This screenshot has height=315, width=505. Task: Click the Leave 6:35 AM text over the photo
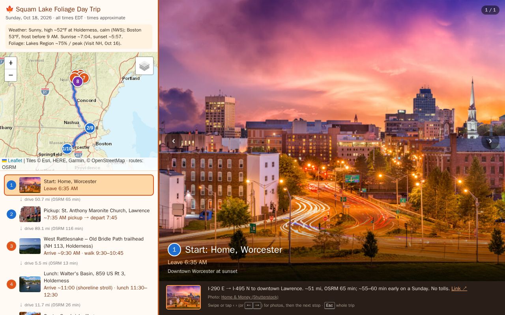click(187, 262)
